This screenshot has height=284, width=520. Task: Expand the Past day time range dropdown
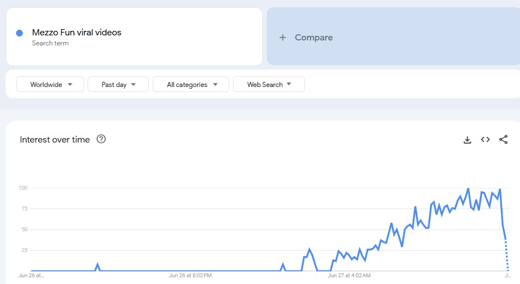coord(118,85)
